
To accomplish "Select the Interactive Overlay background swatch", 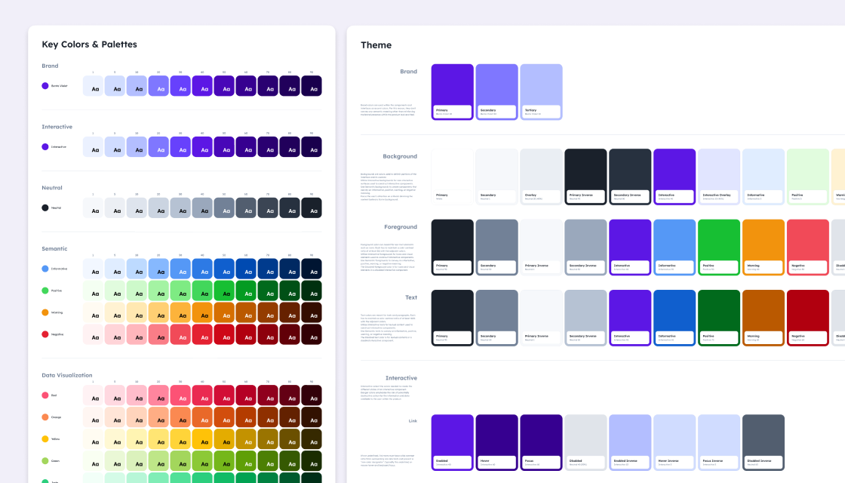I will point(719,175).
